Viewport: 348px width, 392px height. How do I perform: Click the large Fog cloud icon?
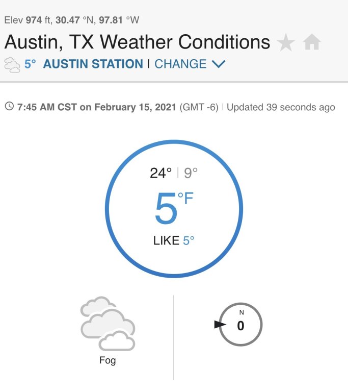(x=108, y=324)
